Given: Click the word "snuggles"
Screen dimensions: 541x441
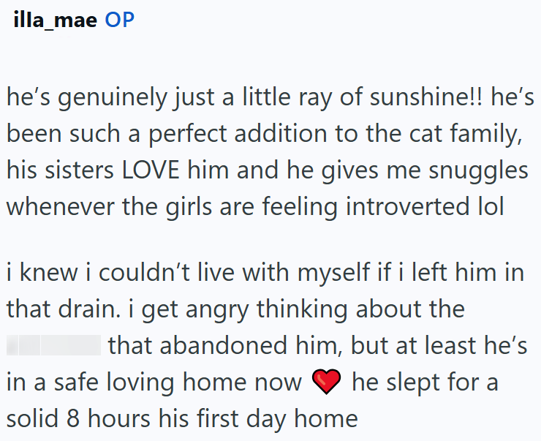Looking at the screenshot, I should coord(479,171).
